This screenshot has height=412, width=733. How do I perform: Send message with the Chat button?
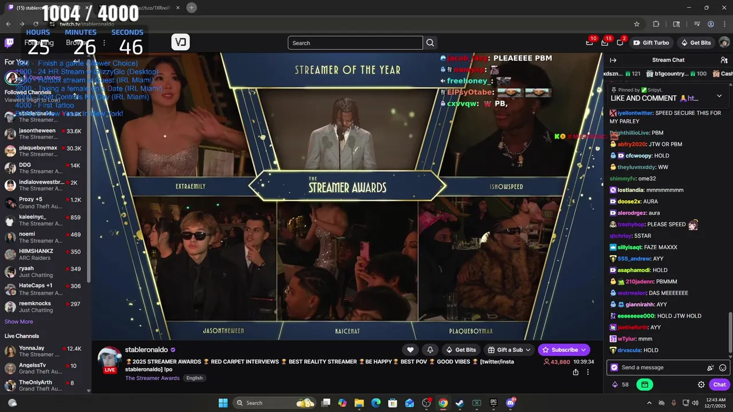[x=719, y=385]
